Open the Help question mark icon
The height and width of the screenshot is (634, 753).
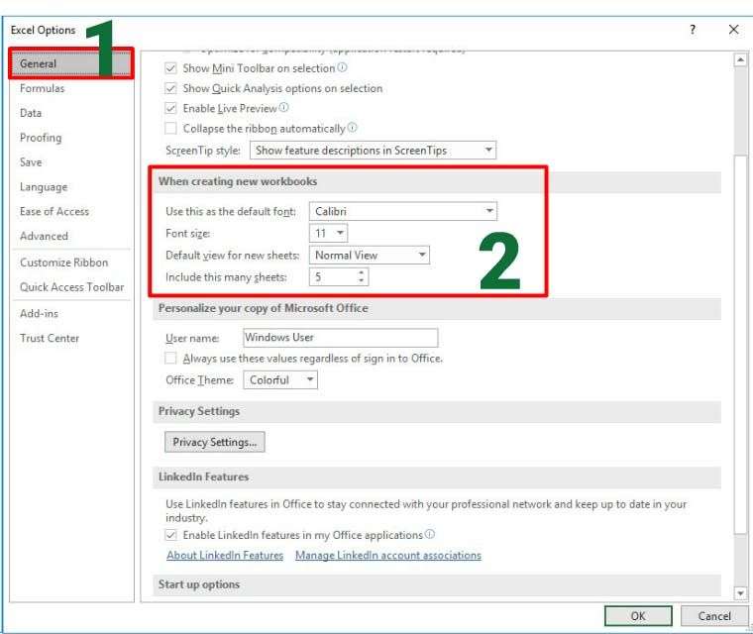[x=693, y=30]
